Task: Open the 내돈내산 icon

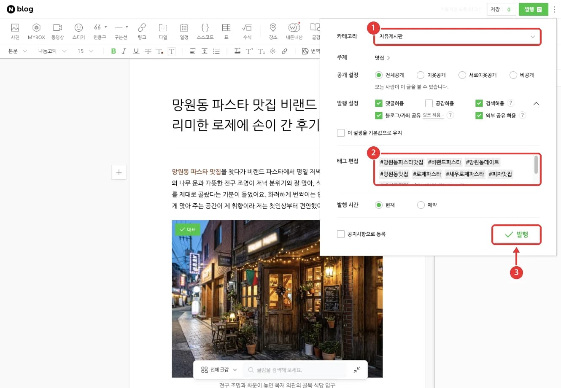Action: [x=294, y=31]
